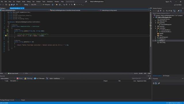Open the Index member navigation dropdown

(125, 10)
